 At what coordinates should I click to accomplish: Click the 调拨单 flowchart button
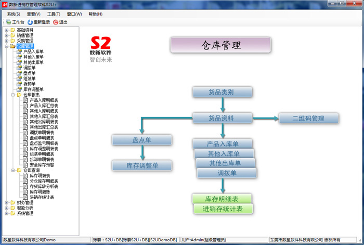[x=227, y=173]
